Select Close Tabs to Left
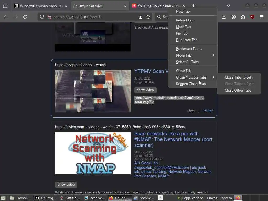Screen dimensions: 268x201 pos(239,77)
